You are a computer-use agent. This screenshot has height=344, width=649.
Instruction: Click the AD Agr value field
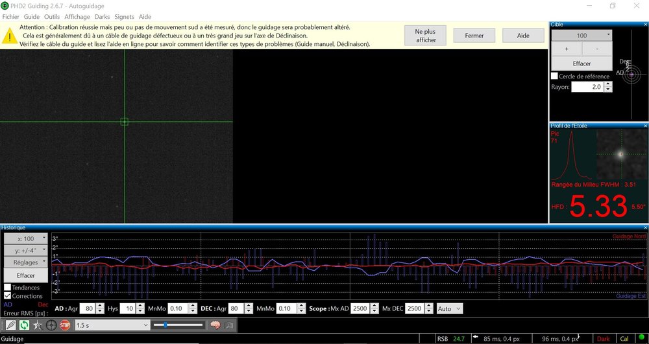tap(88, 308)
